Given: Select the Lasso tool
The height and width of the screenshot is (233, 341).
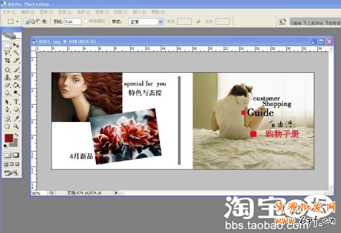Looking at the screenshot, I should click(x=8, y=53).
